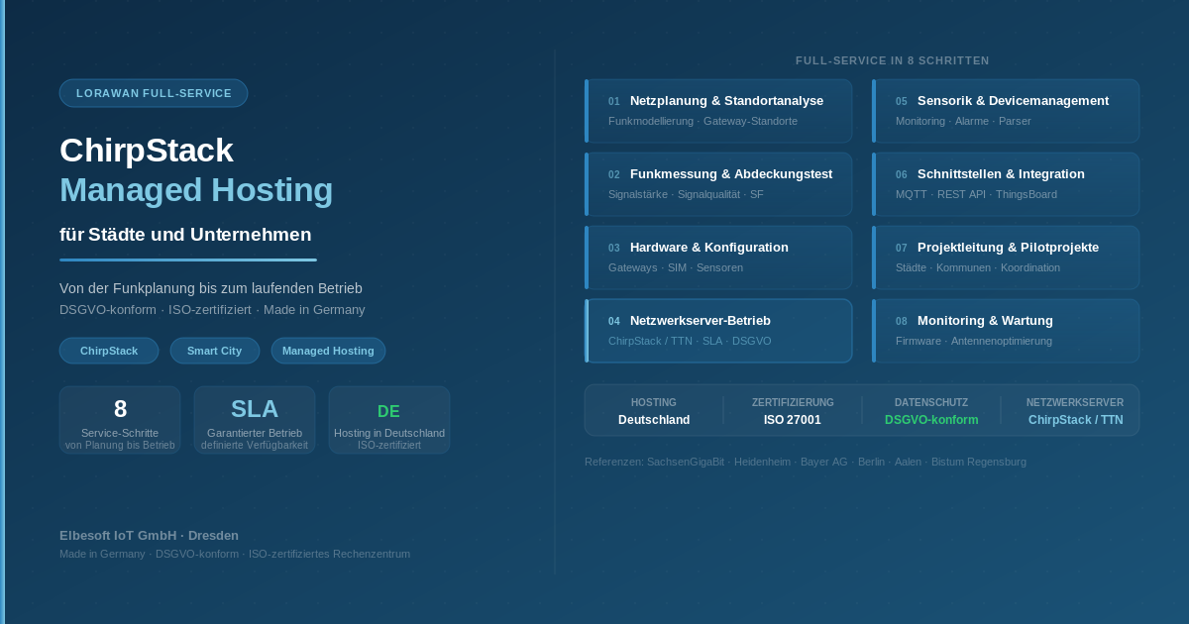
Task: Open the DE Hosting in Deutschland card
Action: (x=389, y=420)
